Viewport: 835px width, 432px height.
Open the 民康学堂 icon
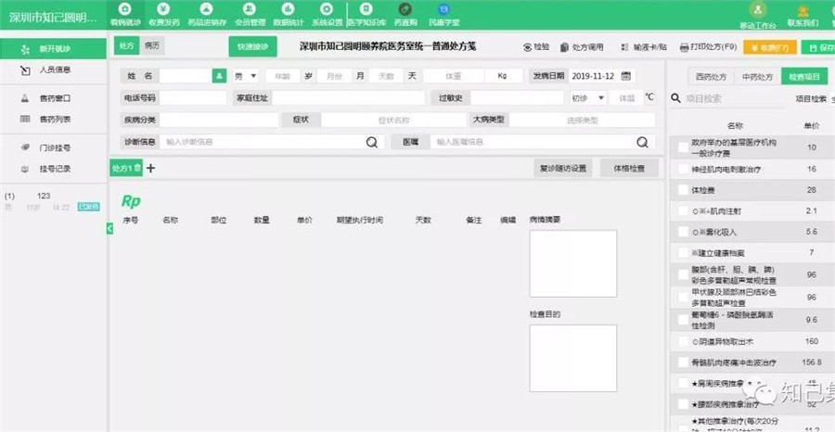click(443, 9)
